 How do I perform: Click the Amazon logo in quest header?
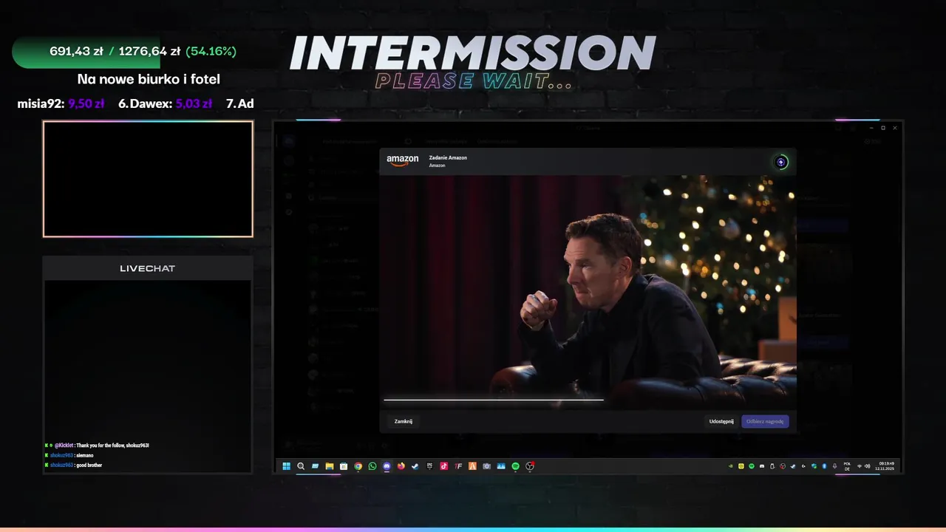403,160
